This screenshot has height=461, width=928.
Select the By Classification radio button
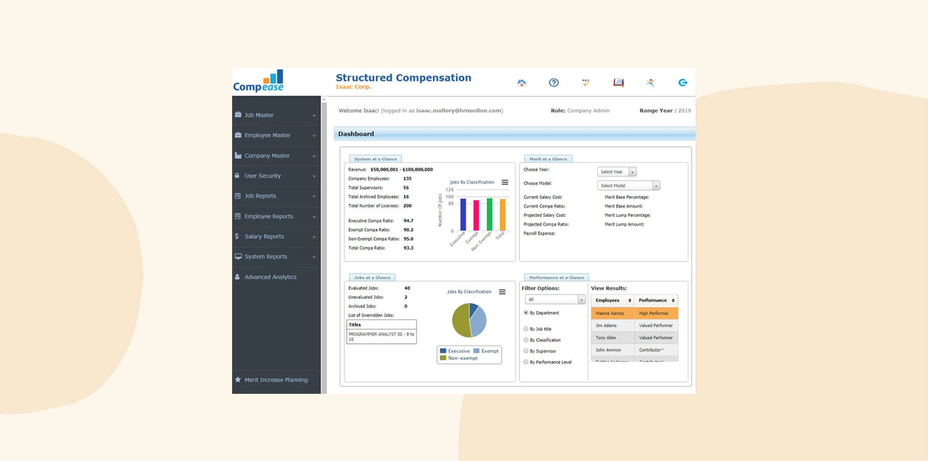pyautogui.click(x=526, y=340)
